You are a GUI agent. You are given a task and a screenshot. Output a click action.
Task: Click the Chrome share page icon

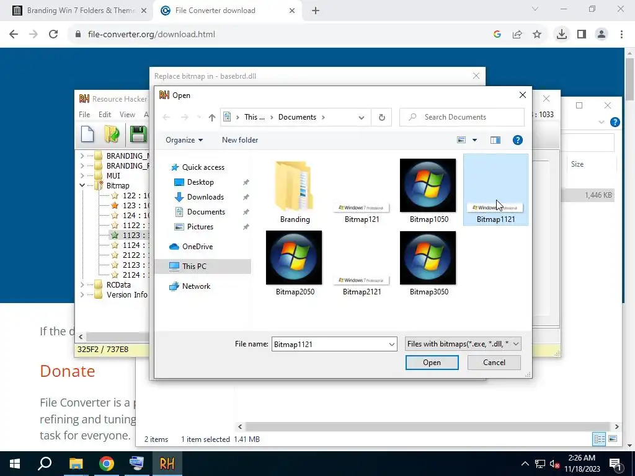coord(517,35)
